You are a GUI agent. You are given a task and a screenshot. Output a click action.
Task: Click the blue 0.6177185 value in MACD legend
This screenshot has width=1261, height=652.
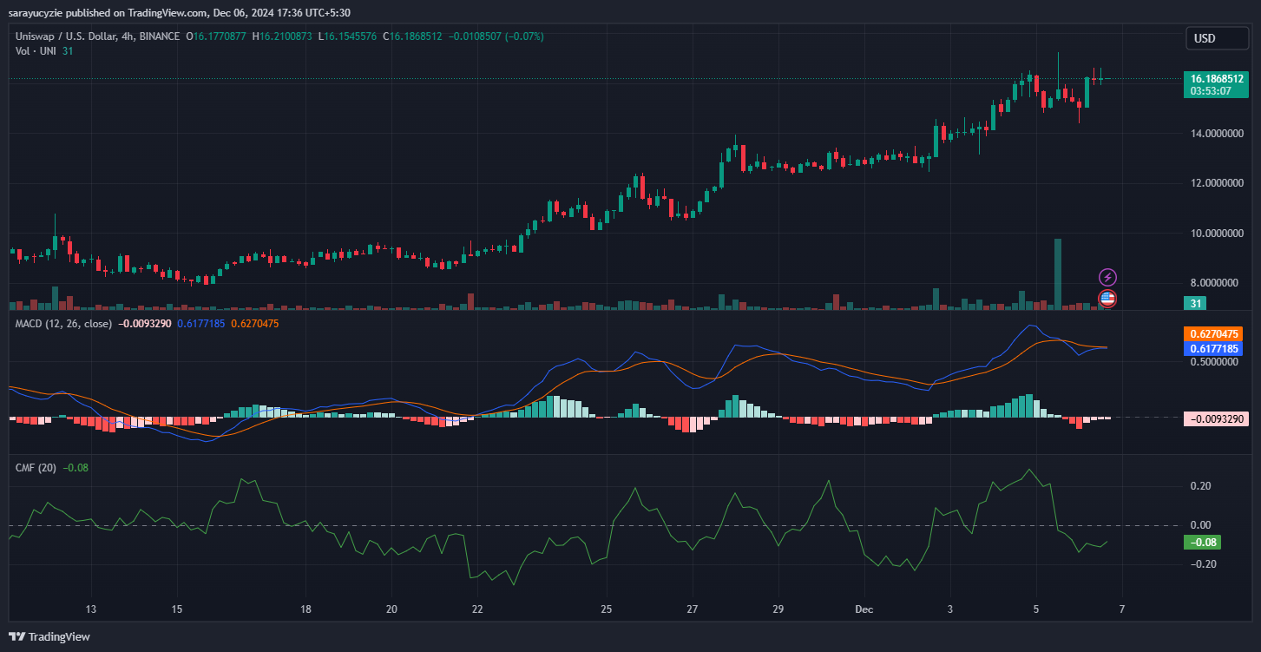[201, 324]
